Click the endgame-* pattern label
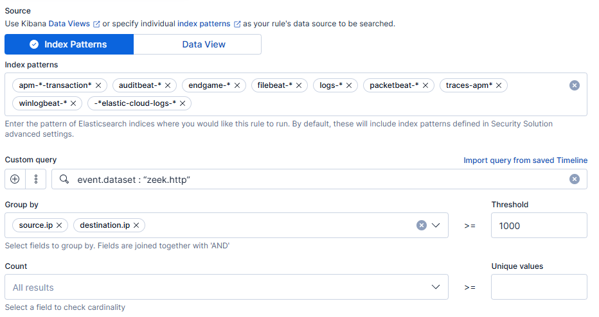This screenshot has width=599, height=317. point(210,85)
